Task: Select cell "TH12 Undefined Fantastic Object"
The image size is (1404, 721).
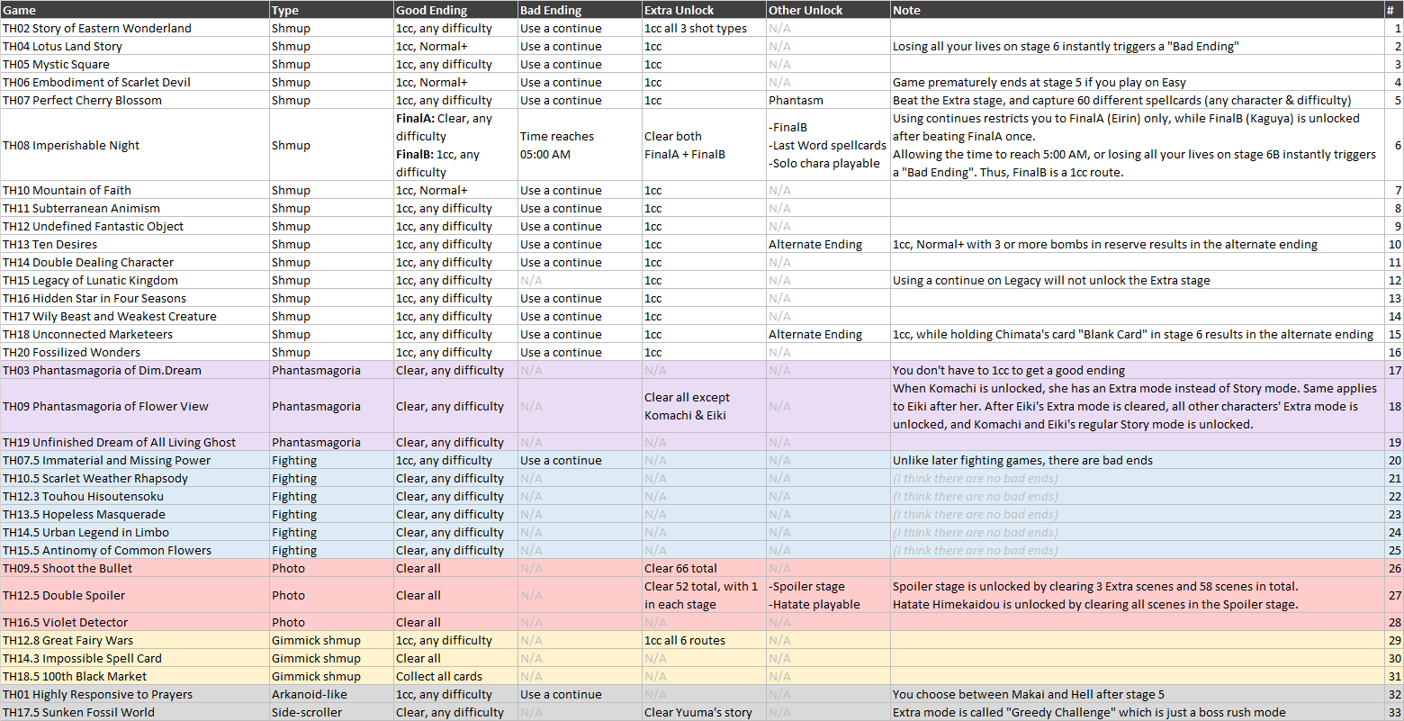Action: (135, 226)
